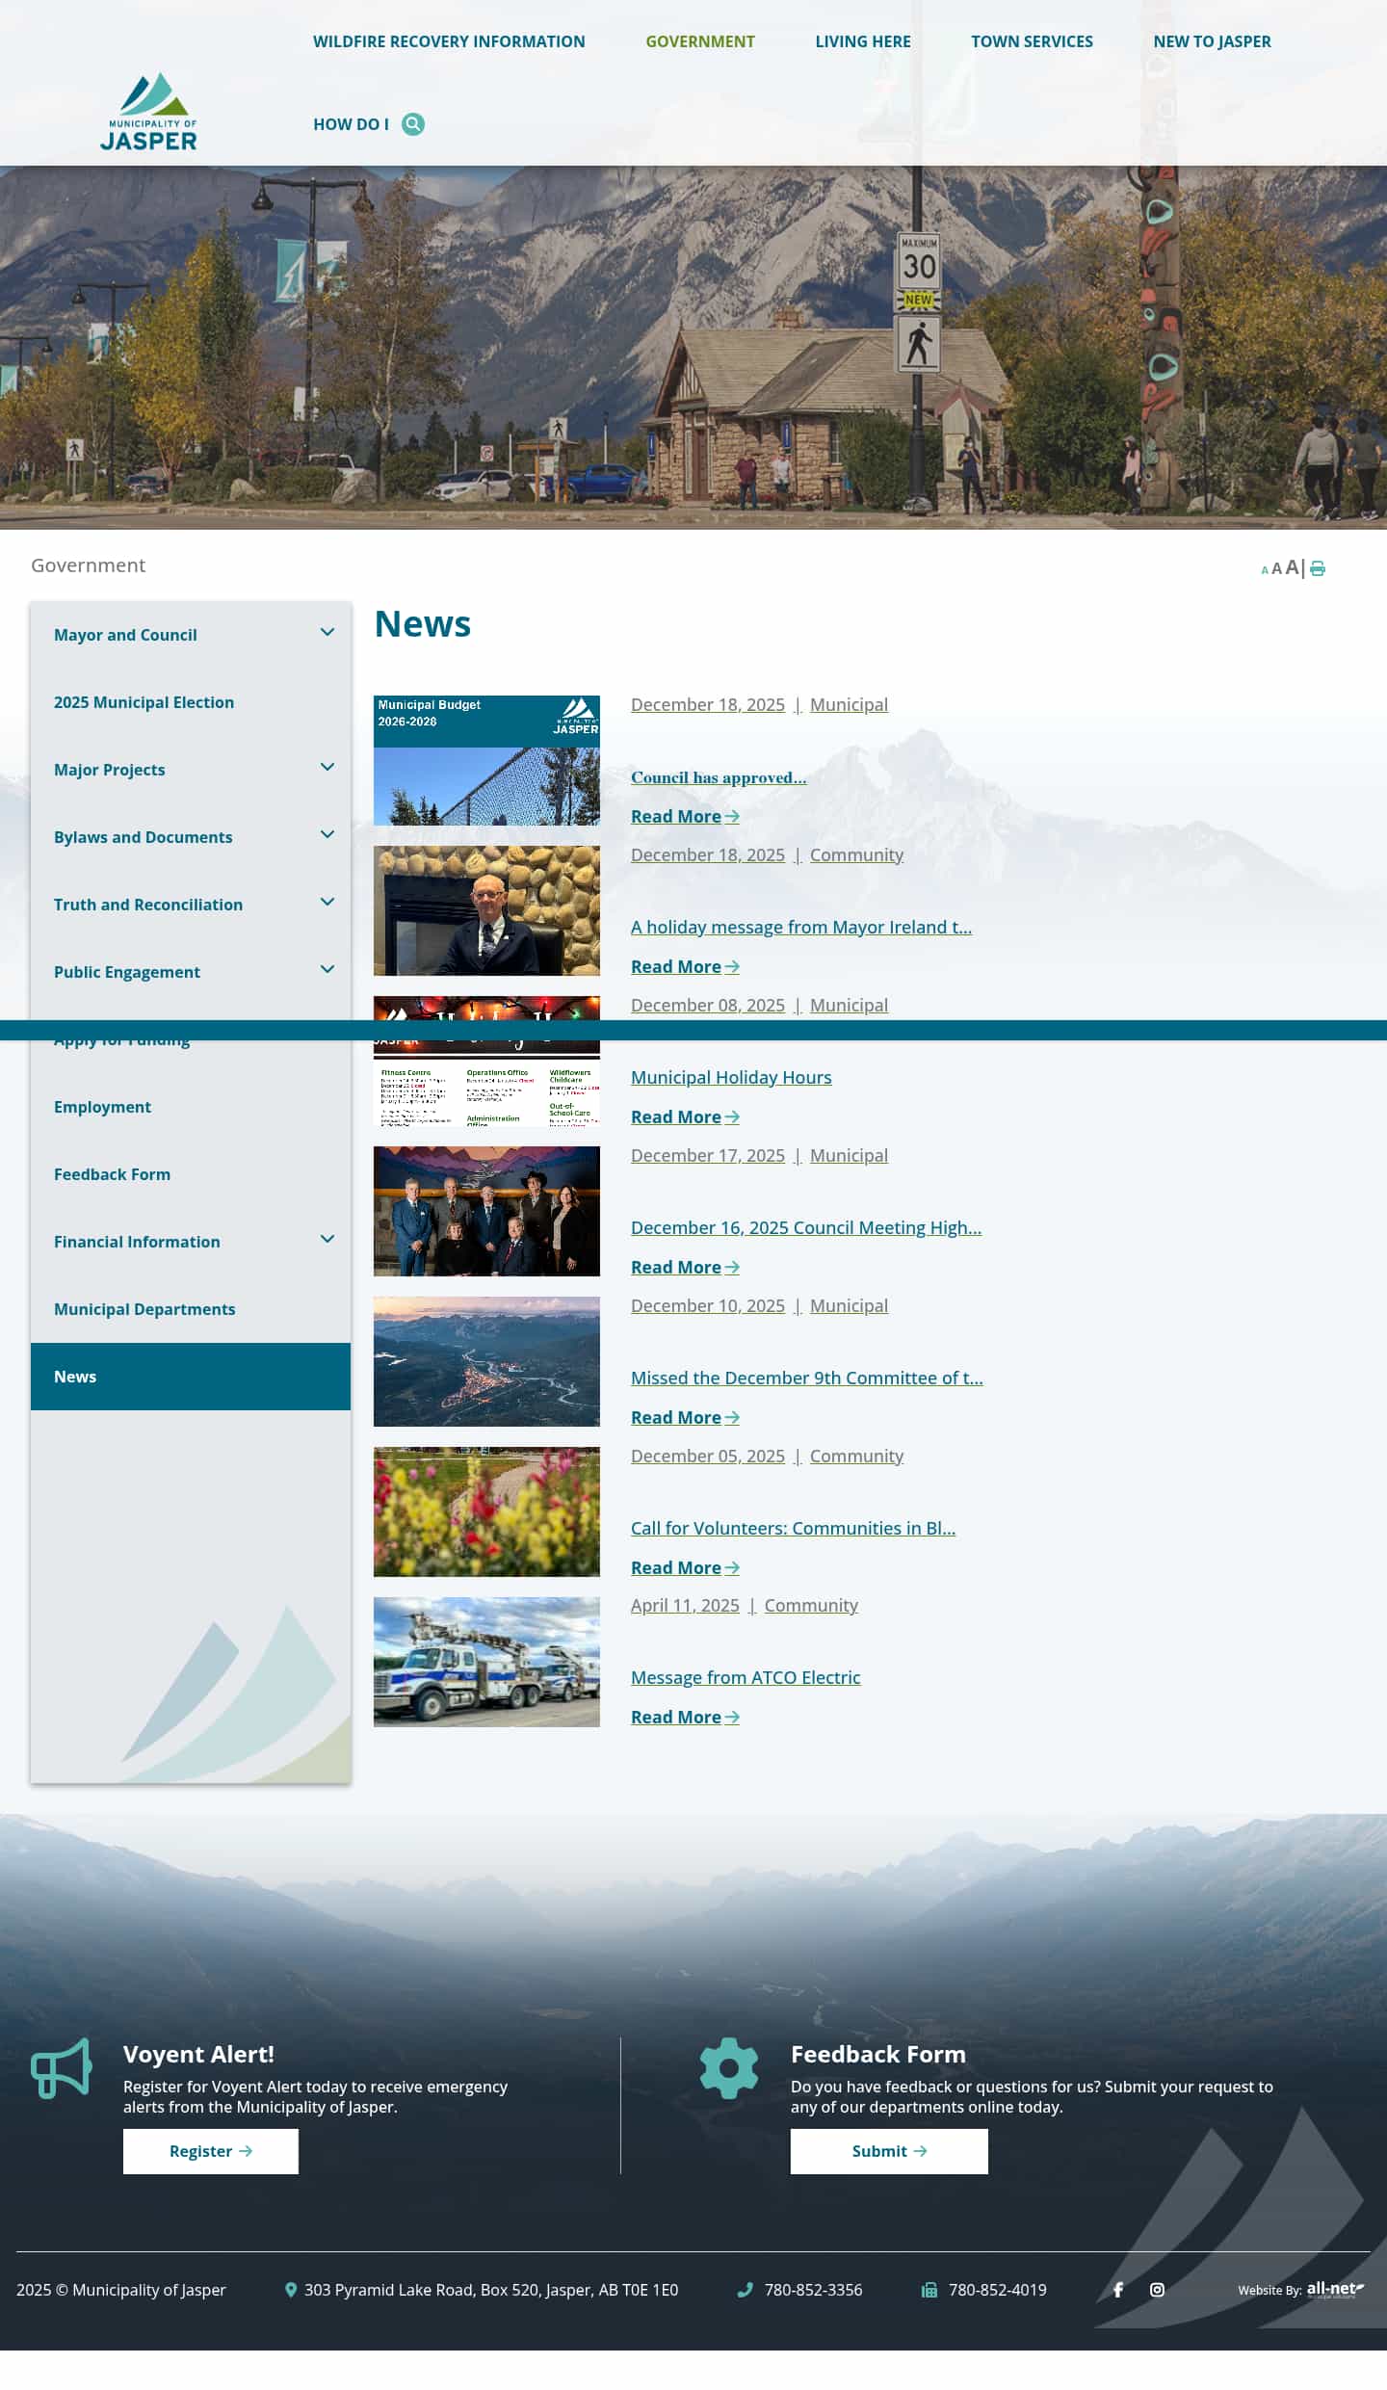
Task: Expand Truth and Reconciliation submenu
Action: tap(327, 902)
